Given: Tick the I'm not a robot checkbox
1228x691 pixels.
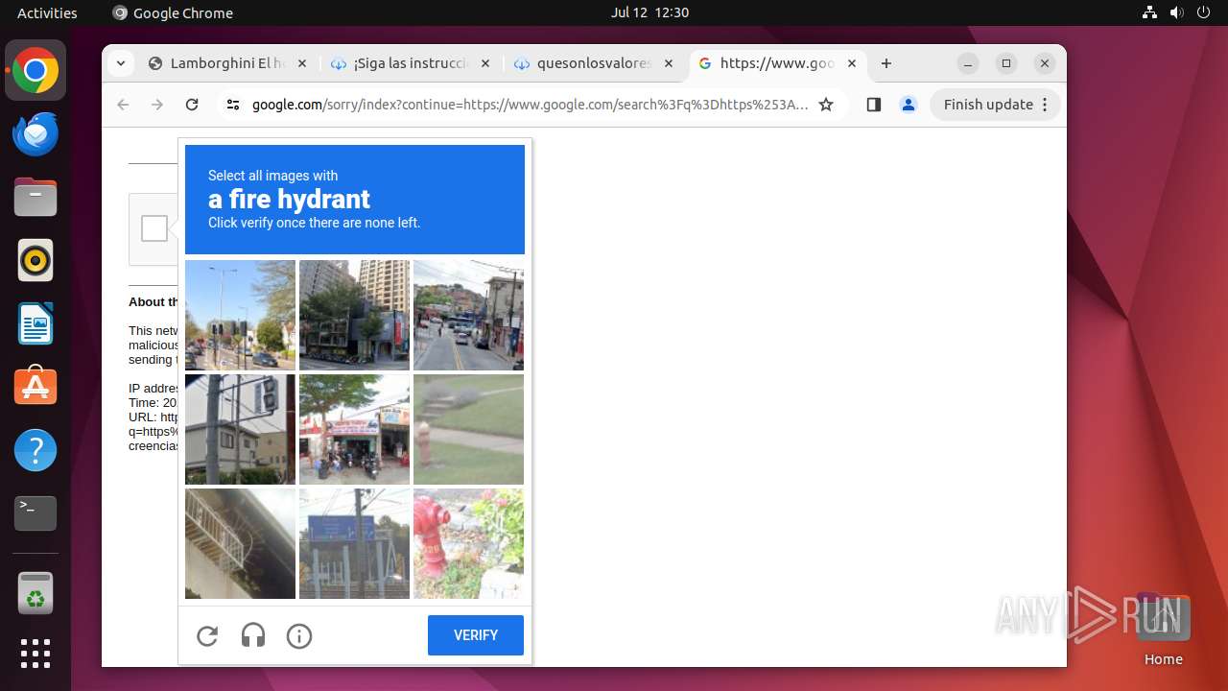Looking at the screenshot, I should point(154,228).
